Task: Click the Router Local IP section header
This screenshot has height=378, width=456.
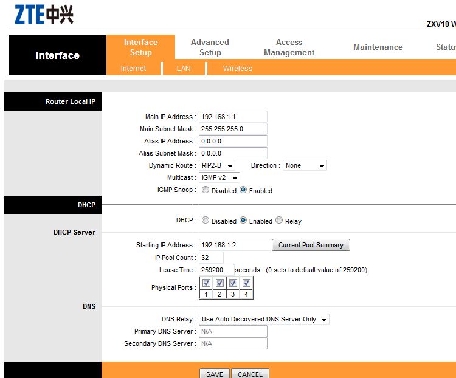Action: coord(53,101)
